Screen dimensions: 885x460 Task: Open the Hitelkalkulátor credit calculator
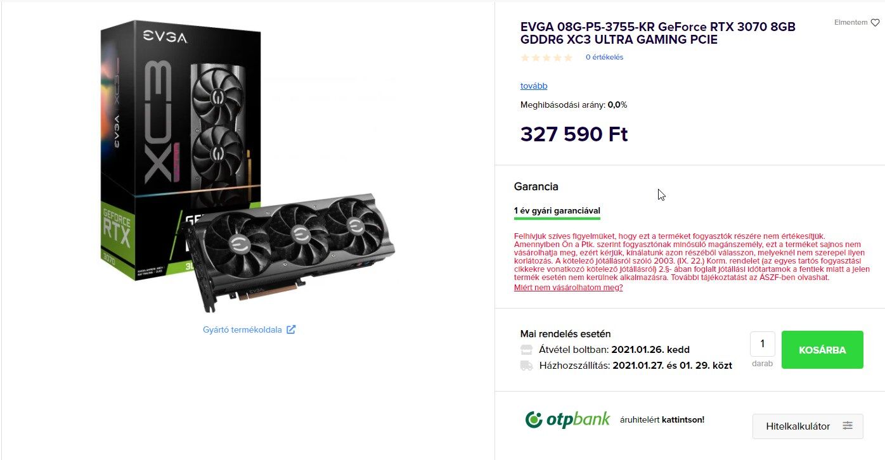[x=808, y=426]
